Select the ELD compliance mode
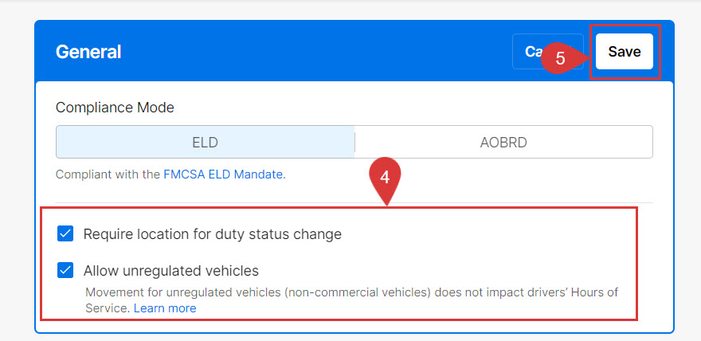This screenshot has width=701, height=341. [x=205, y=143]
